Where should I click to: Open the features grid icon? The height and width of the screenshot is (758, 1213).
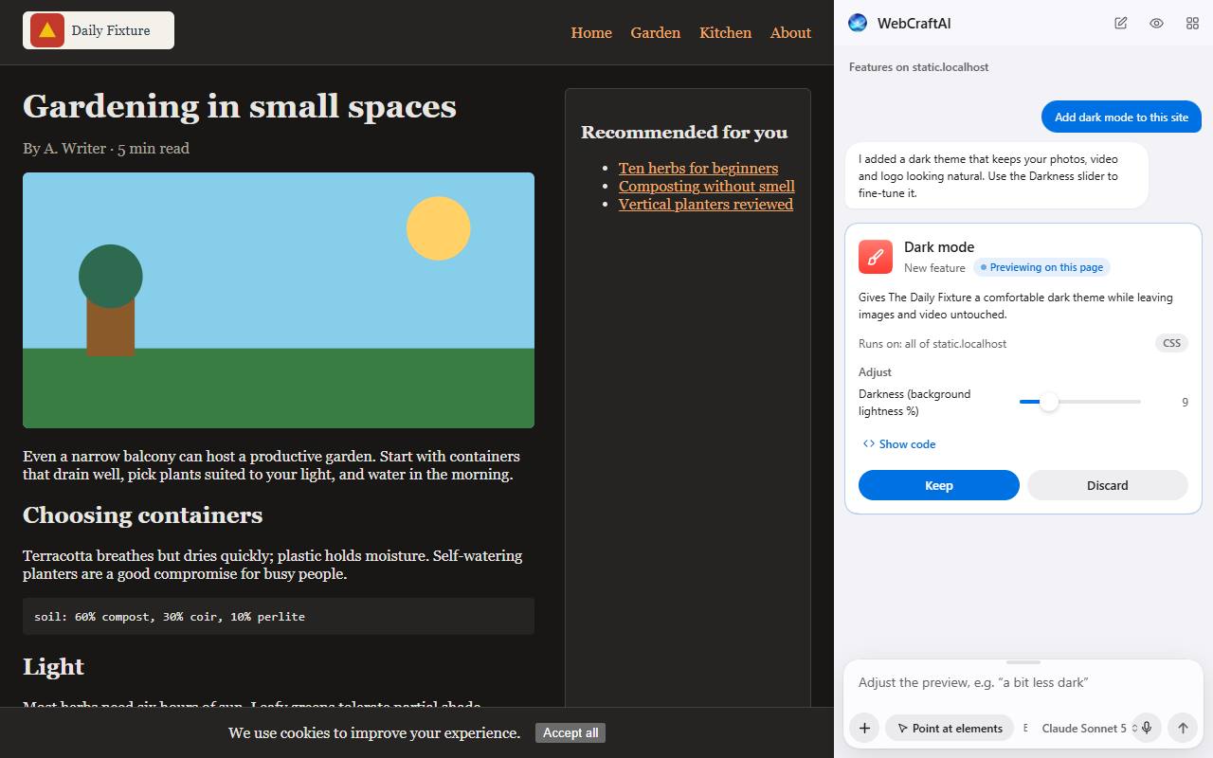click(1192, 23)
